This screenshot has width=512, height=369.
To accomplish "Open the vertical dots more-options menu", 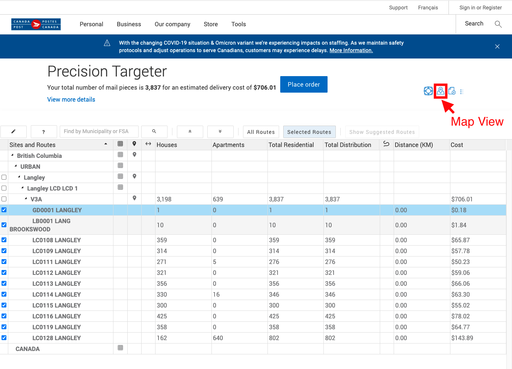I will pos(462,91).
